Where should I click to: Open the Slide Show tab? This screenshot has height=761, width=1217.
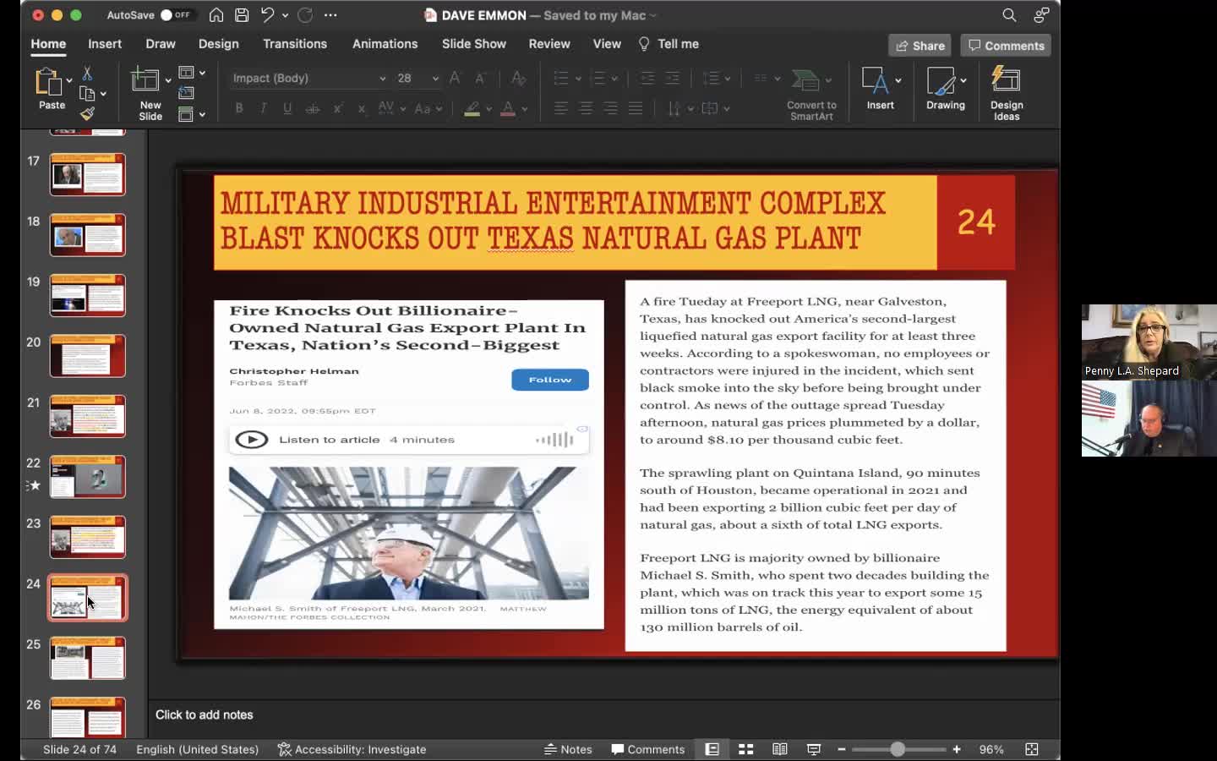474,44
